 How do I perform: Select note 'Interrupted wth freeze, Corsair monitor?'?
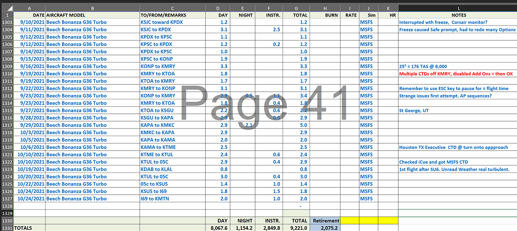pyautogui.click(x=458, y=22)
